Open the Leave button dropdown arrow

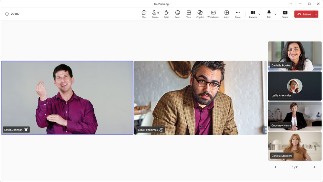click(x=316, y=14)
